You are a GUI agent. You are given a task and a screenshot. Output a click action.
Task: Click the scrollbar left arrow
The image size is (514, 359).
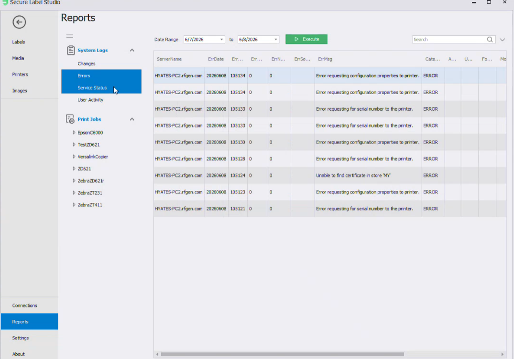[x=157, y=354]
